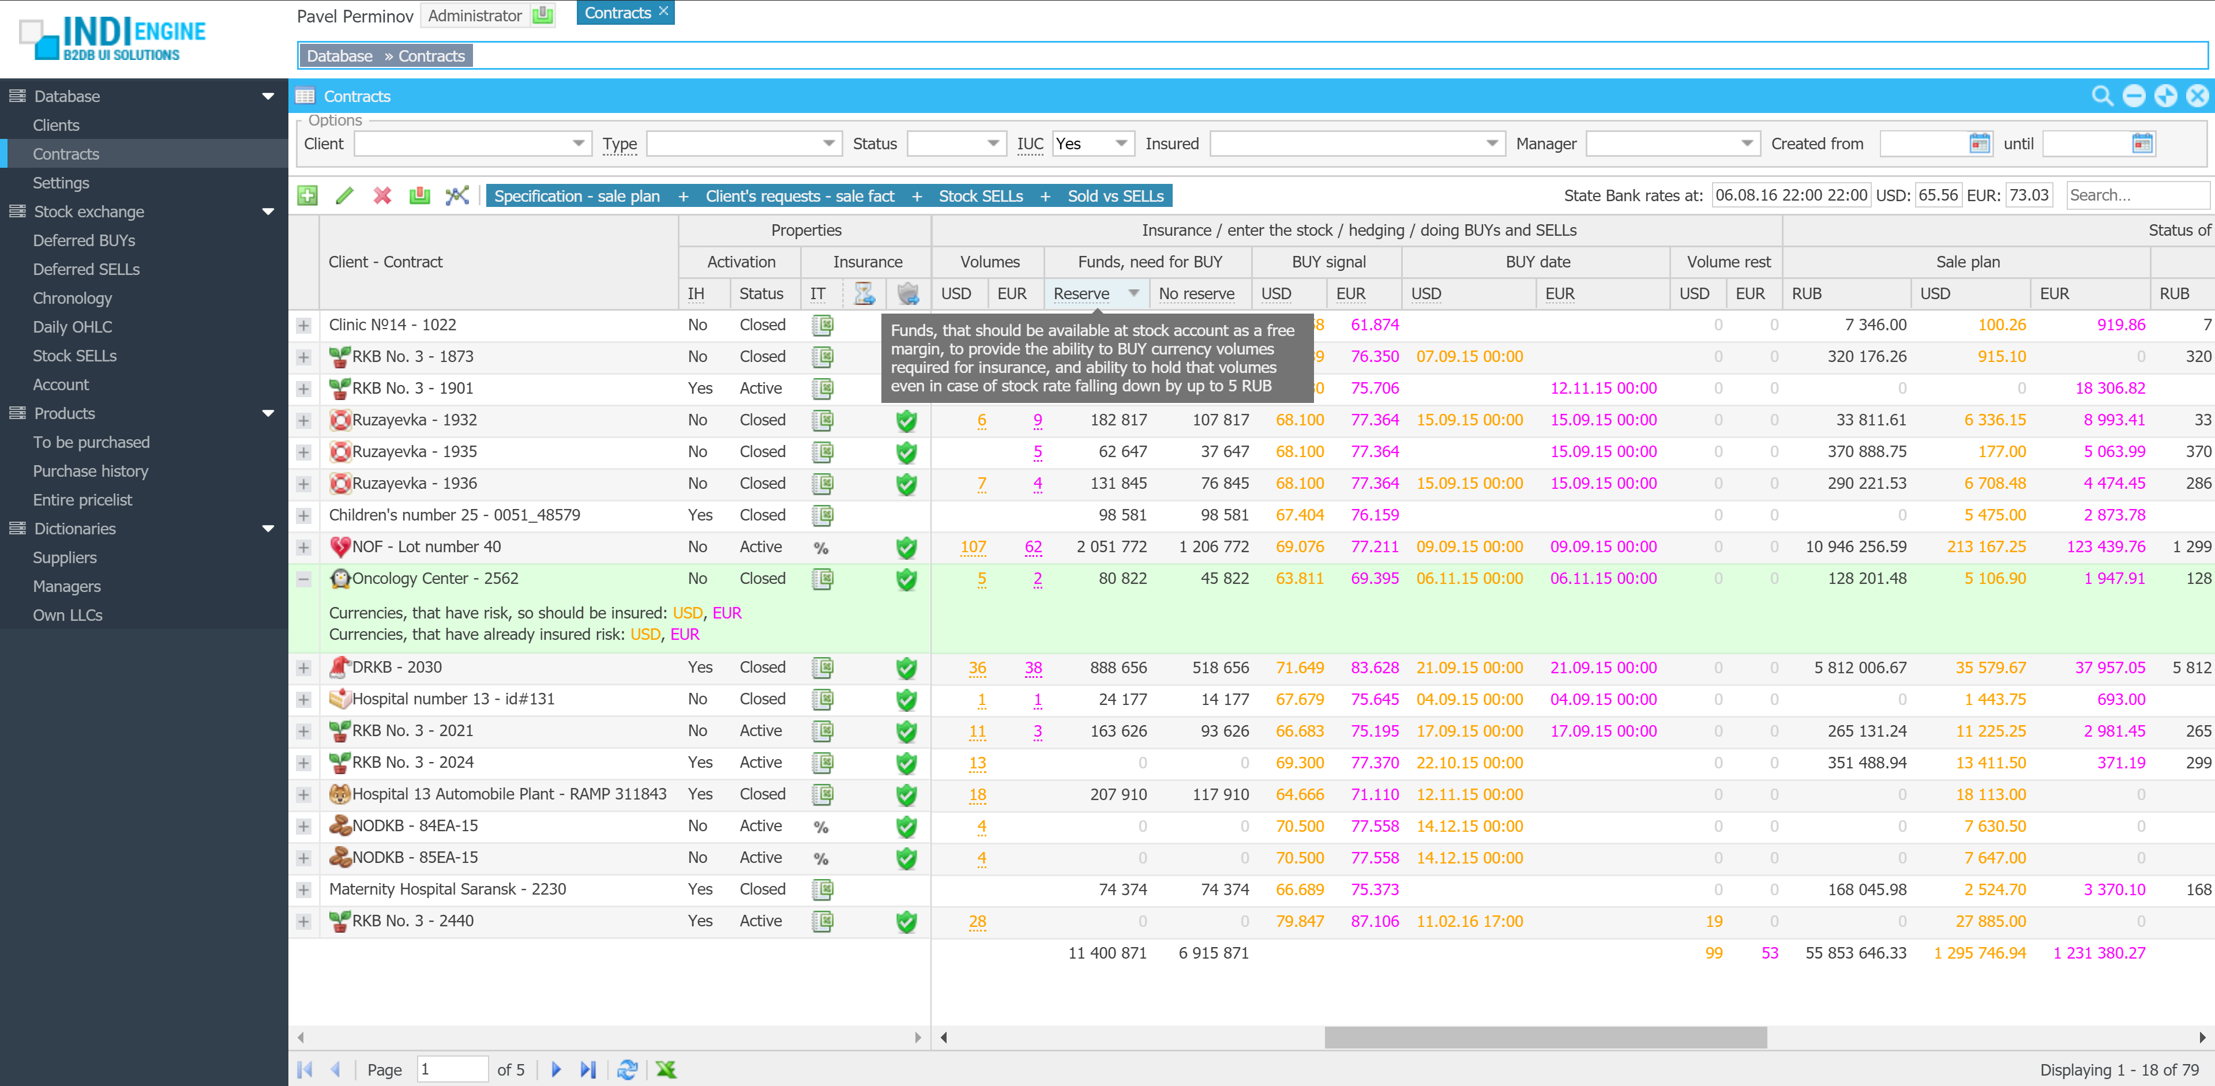Expand the NOF - Lot number 40 row
This screenshot has width=2215, height=1086.
click(x=303, y=547)
